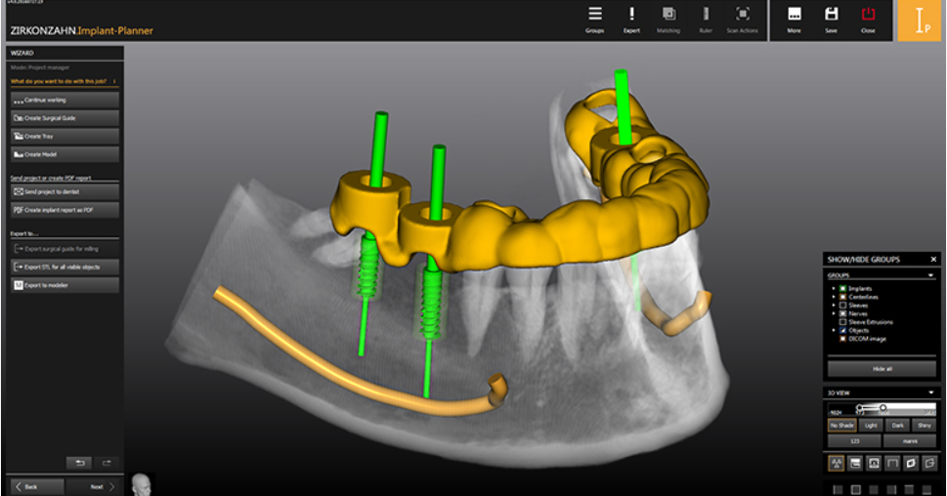Image resolution: width=947 pixels, height=496 pixels.
Task: Continue working on the project
Action: click(65, 100)
